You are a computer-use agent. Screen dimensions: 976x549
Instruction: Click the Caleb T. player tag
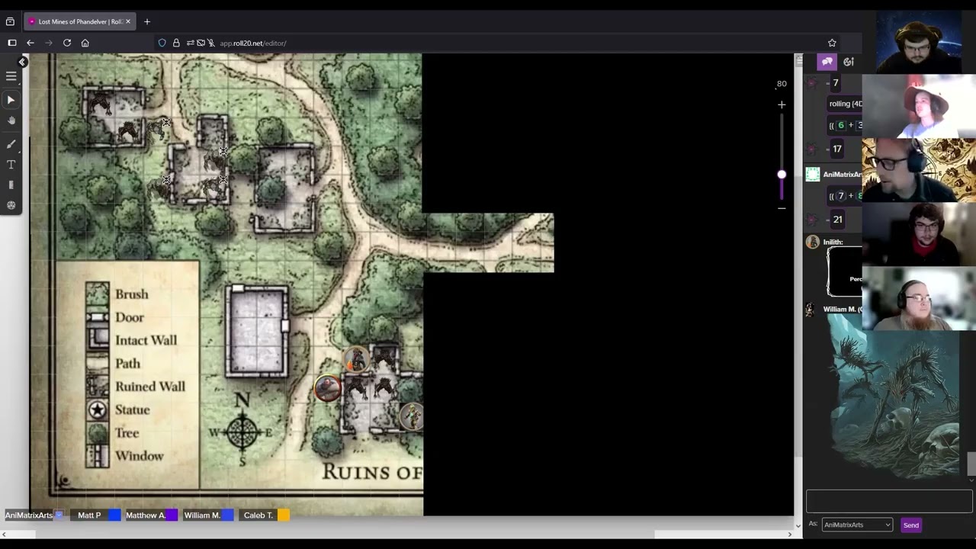tap(258, 515)
